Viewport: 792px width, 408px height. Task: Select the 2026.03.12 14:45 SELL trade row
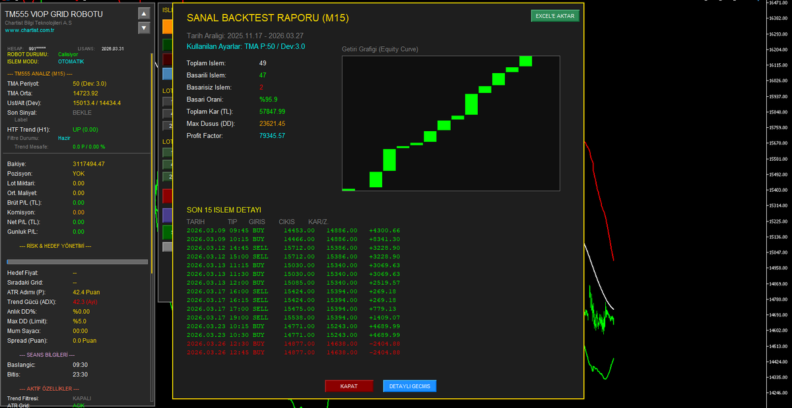pyautogui.click(x=294, y=248)
